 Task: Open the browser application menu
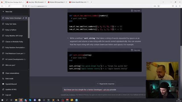[180, 6]
